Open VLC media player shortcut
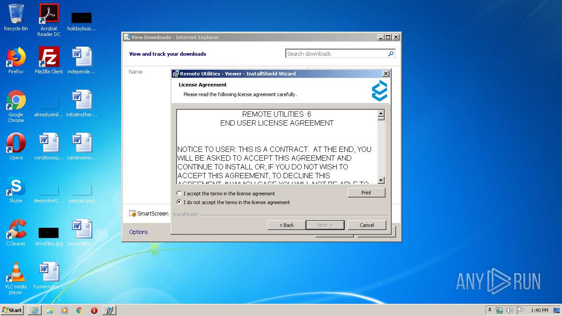Viewport: 562px width, 316px height. click(16, 278)
